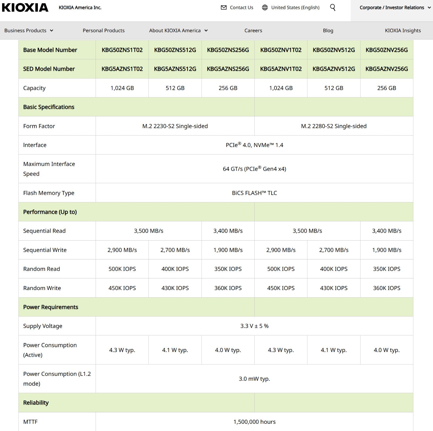Viewport: 433px width, 431px height.
Task: Go to the Blog section
Action: pyautogui.click(x=327, y=30)
